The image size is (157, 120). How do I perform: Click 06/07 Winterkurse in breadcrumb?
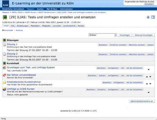tap(46, 12)
